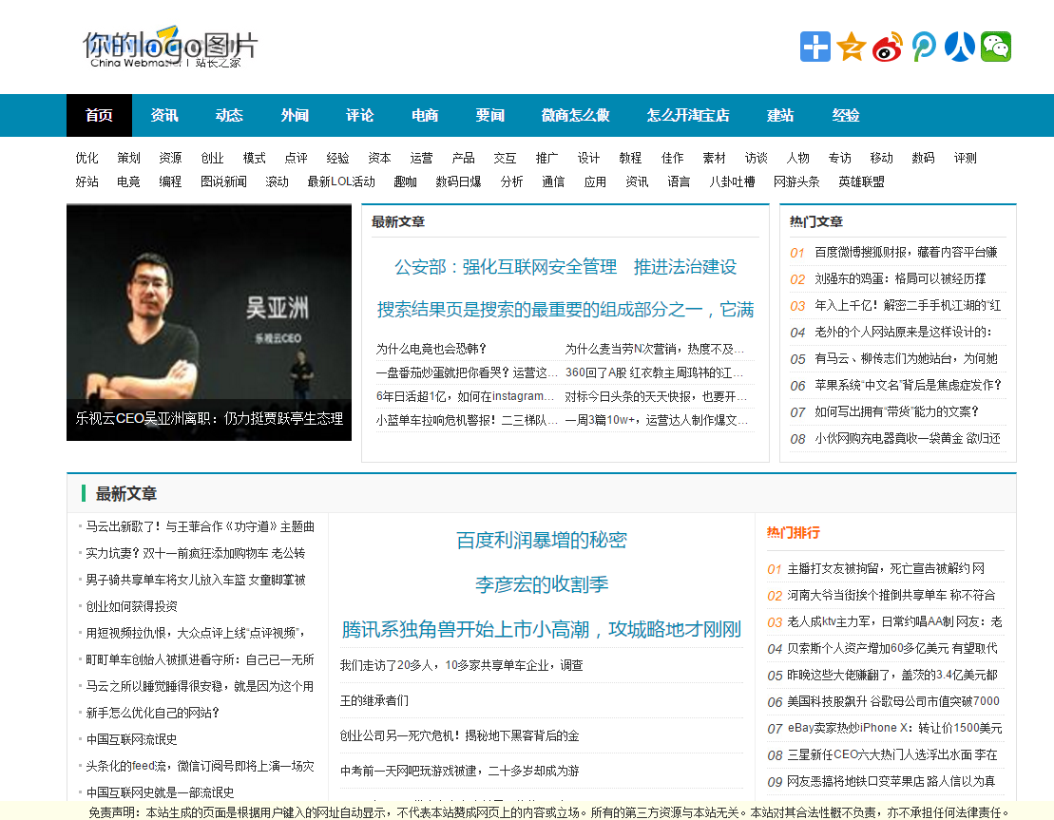
Task: Open headline 百度利润暴增的秘密
Action: (542, 540)
